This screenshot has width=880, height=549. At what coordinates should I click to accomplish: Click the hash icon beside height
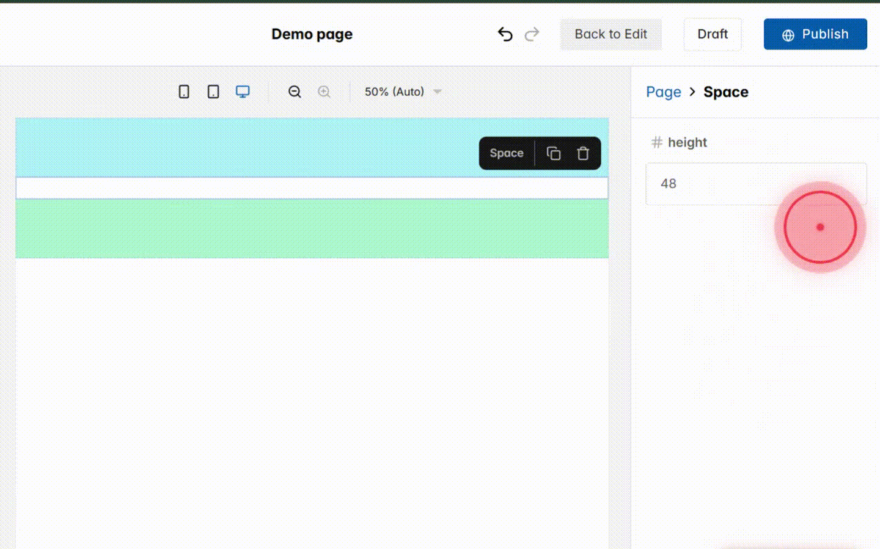pos(656,142)
